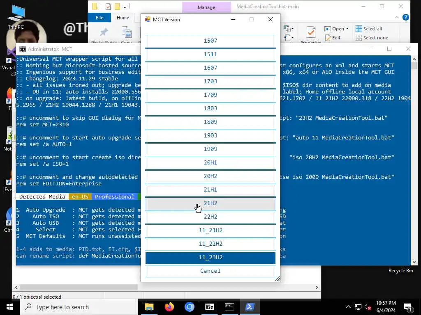The width and height of the screenshot is (421, 315).
Task: Pick version 1709 from the list
Action: [x=210, y=95]
